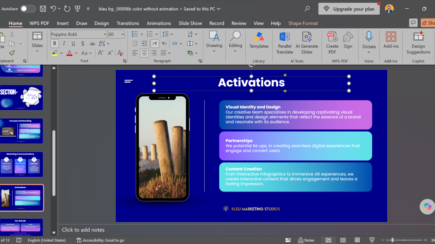435x244 pixels.
Task: Toggle Underline formatting
Action: [73, 43]
